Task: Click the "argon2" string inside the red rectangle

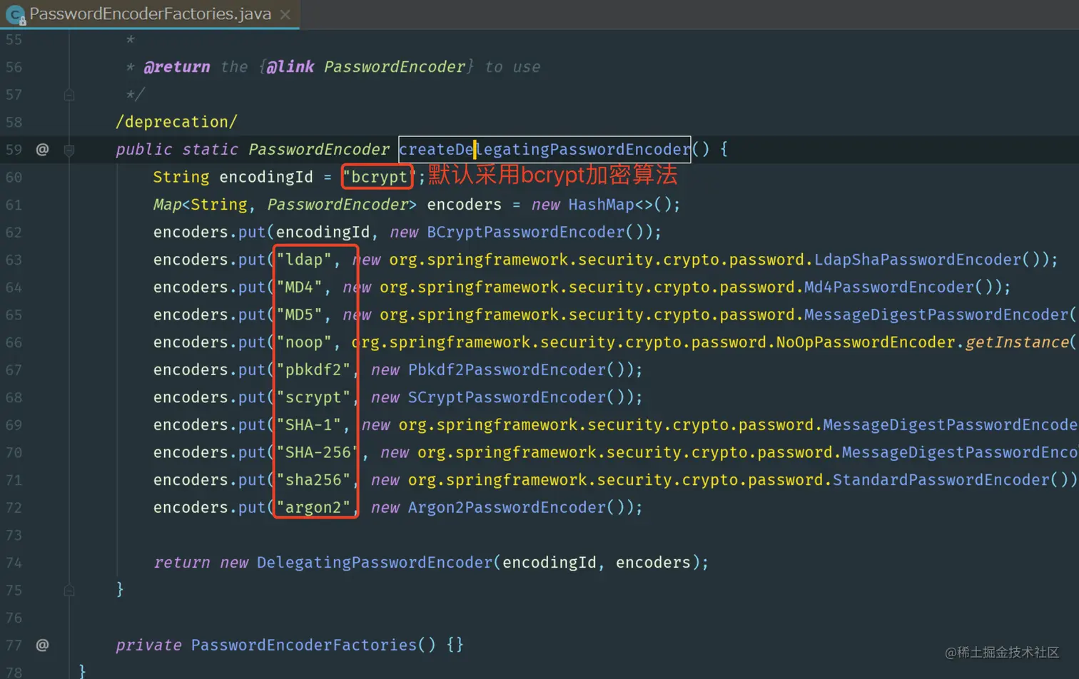Action: tap(315, 507)
